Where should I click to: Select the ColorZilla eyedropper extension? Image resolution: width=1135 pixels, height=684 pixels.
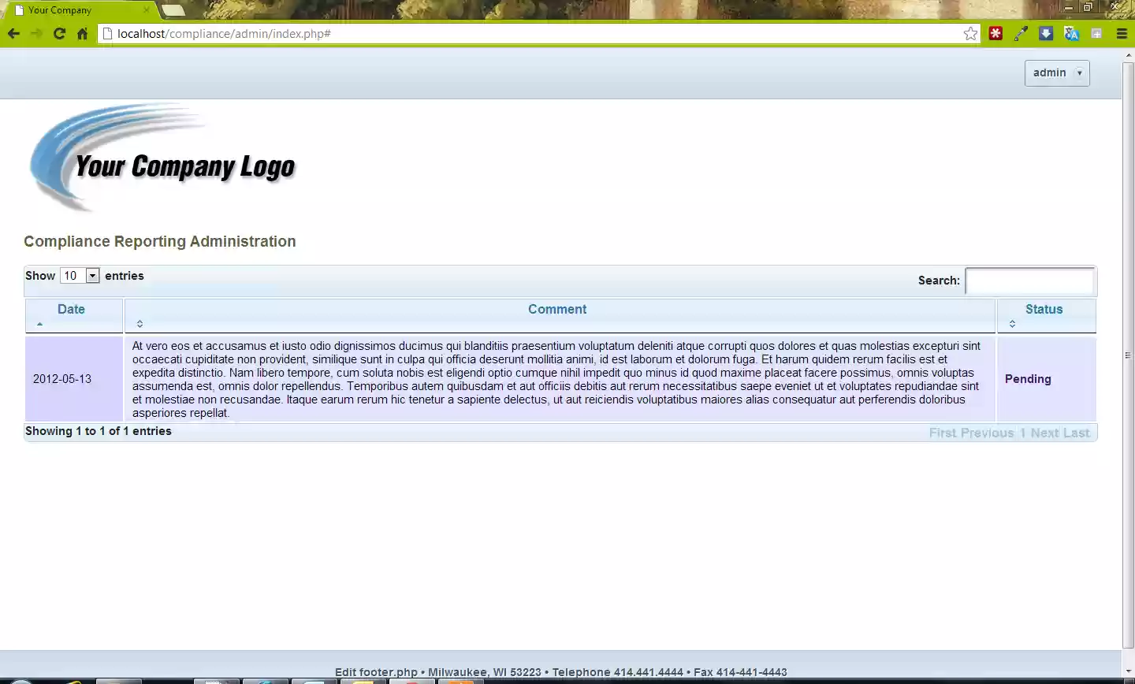click(1021, 33)
